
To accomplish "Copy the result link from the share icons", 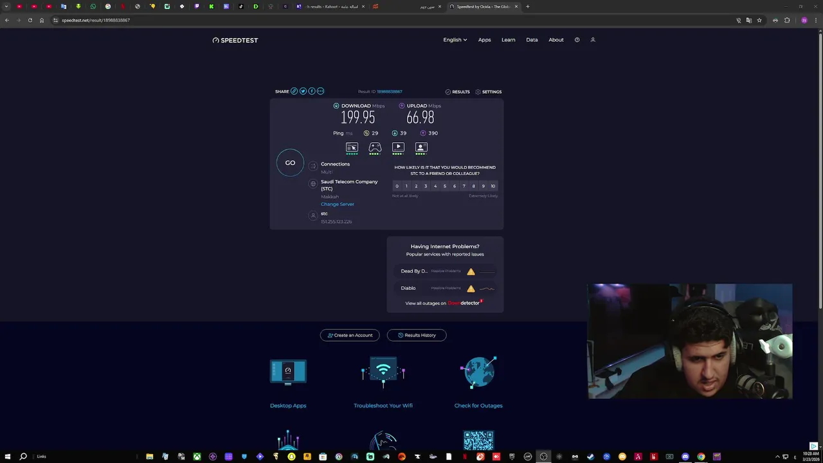I will [x=294, y=91].
